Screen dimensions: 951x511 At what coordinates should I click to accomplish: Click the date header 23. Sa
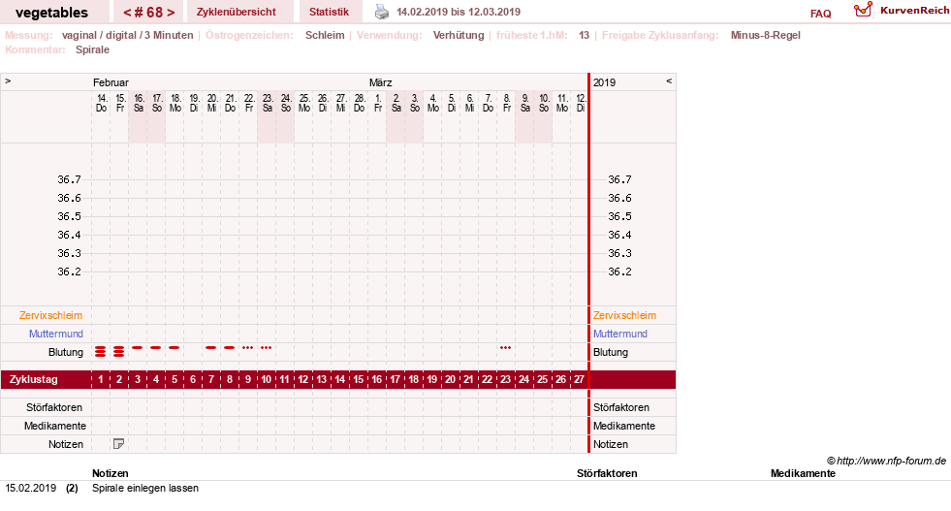click(x=268, y=103)
